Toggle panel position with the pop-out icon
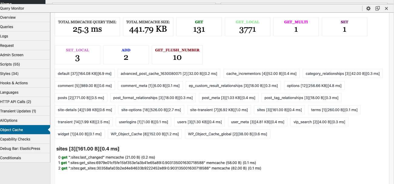394x184 pixels. point(377,8)
